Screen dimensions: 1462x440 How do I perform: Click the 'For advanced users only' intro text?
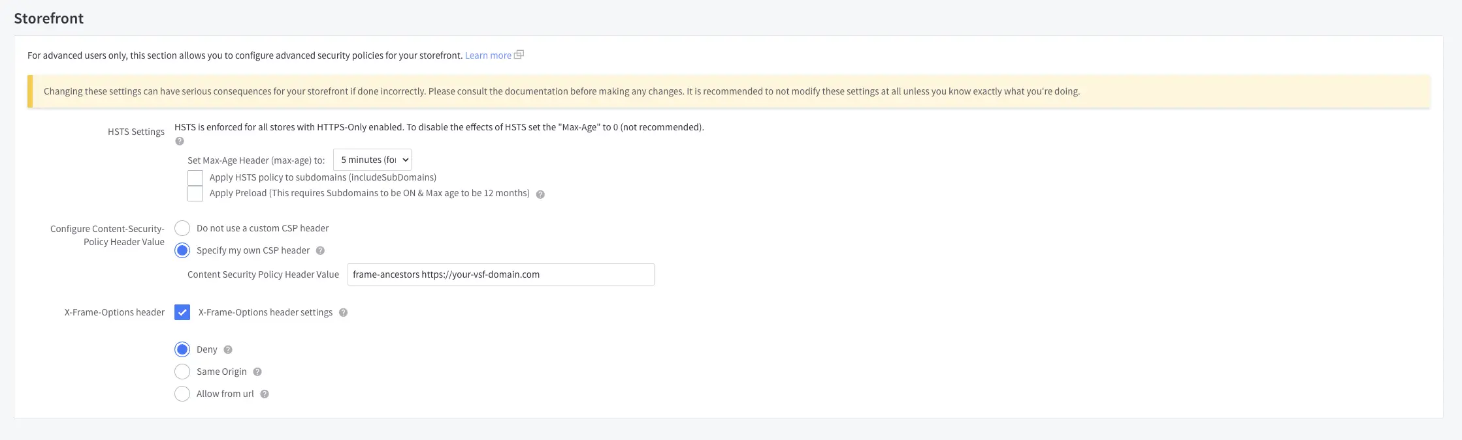[x=245, y=55]
